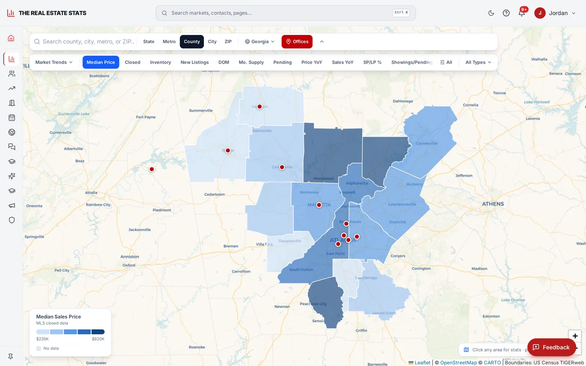Switch geography level to ZIP

(x=228, y=41)
